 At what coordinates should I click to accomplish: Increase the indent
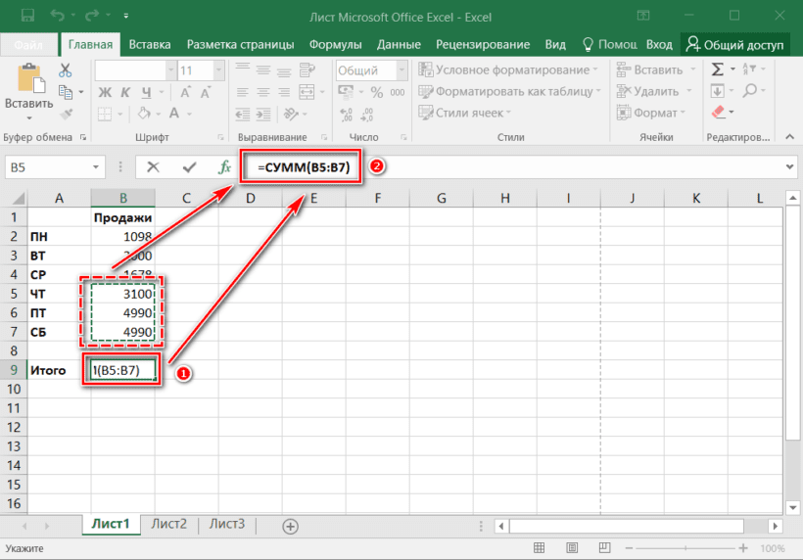[263, 114]
